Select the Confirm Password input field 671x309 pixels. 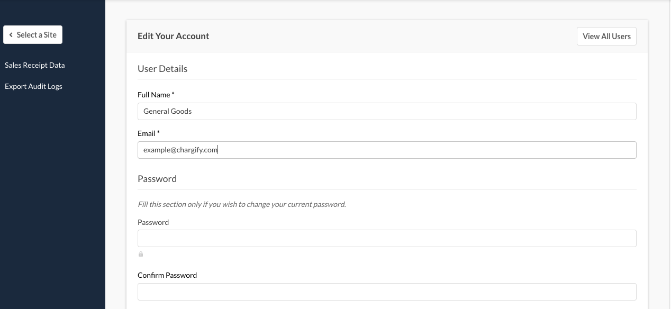coord(386,292)
